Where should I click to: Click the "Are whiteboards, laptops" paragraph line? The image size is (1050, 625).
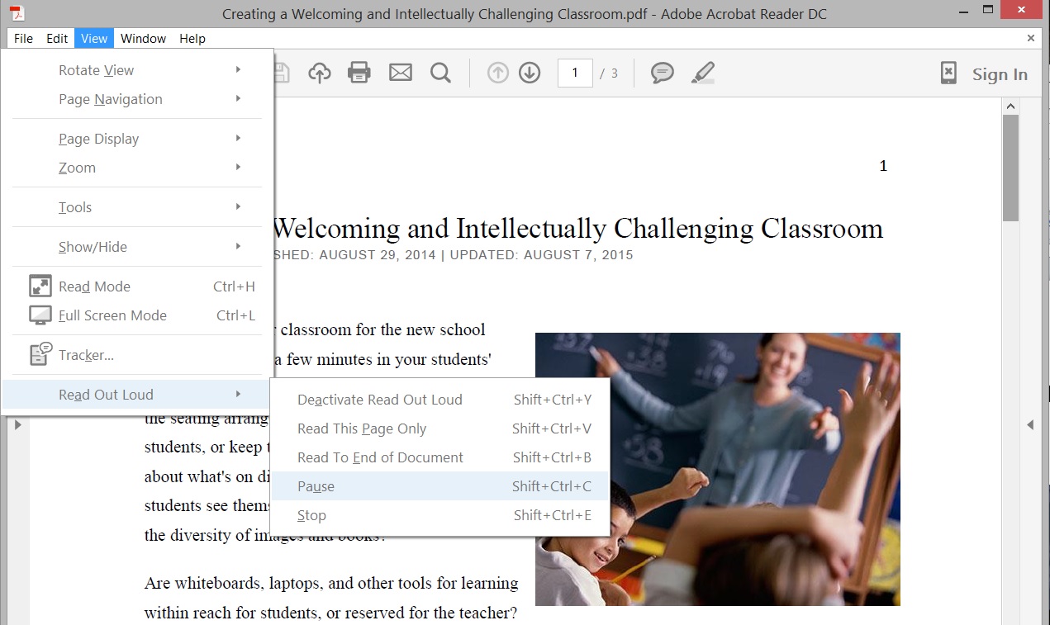coord(331,584)
